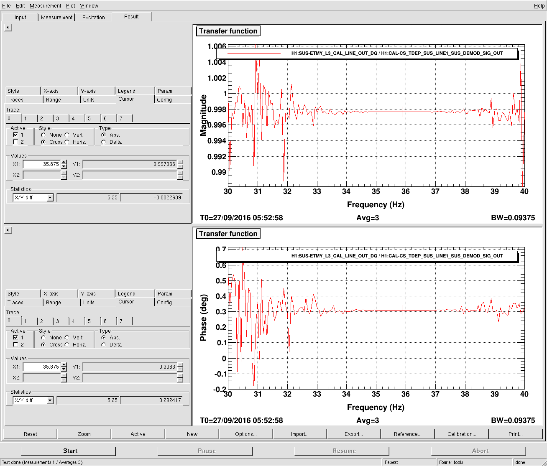Select Vert. cursor style in lower panel
This screenshot has width=547, height=466.
(67, 338)
